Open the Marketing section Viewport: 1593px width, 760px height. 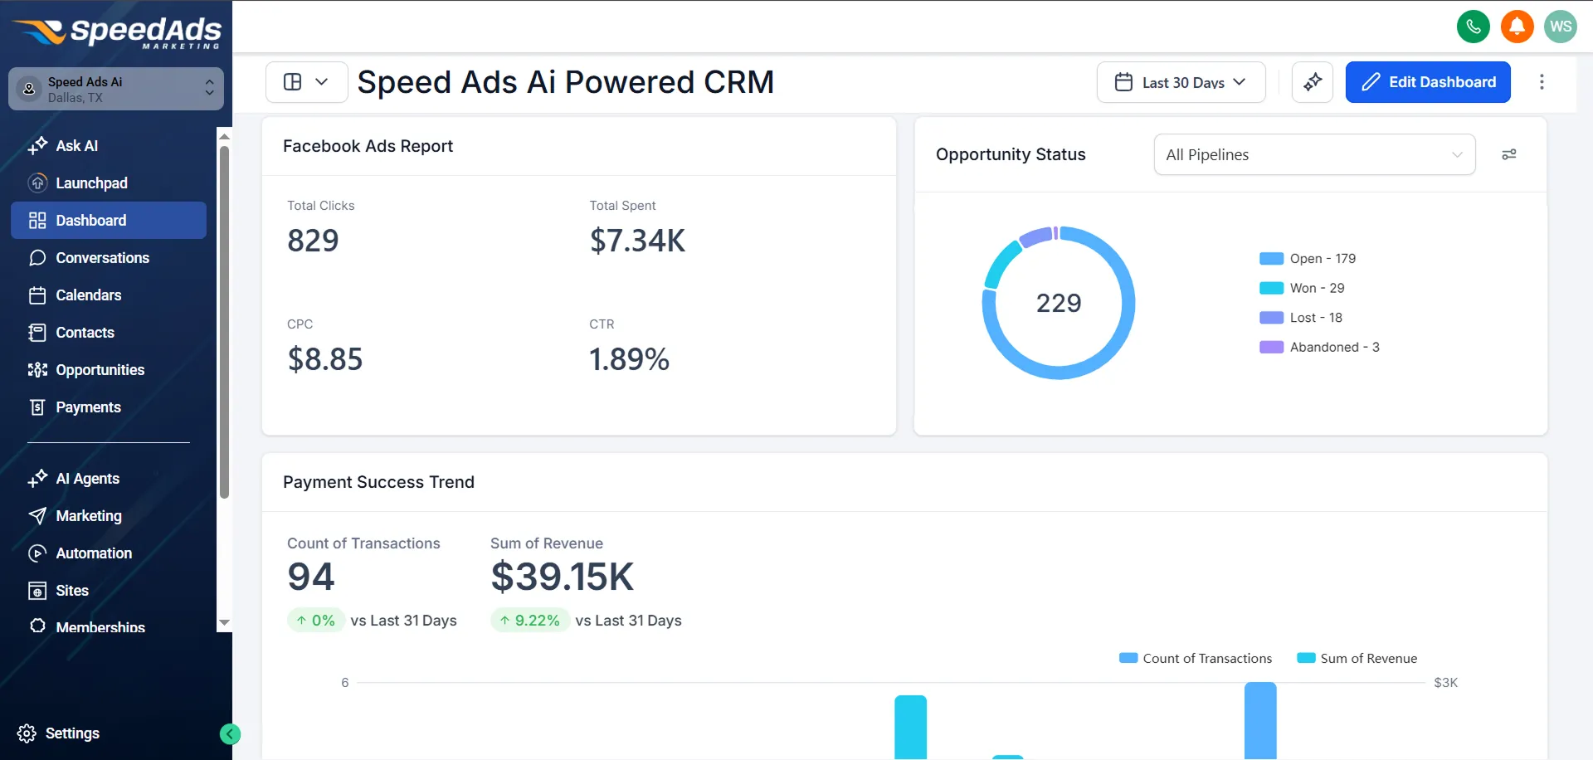[x=109, y=516]
